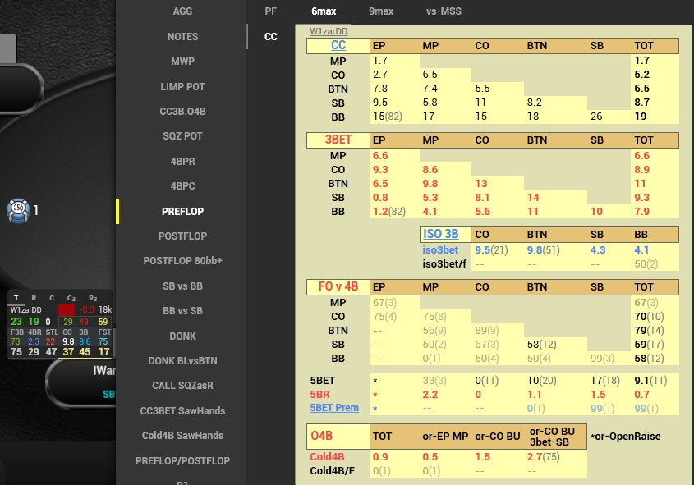694x485 pixels.
Task: Select BB vs SB item
Action: pos(182,311)
